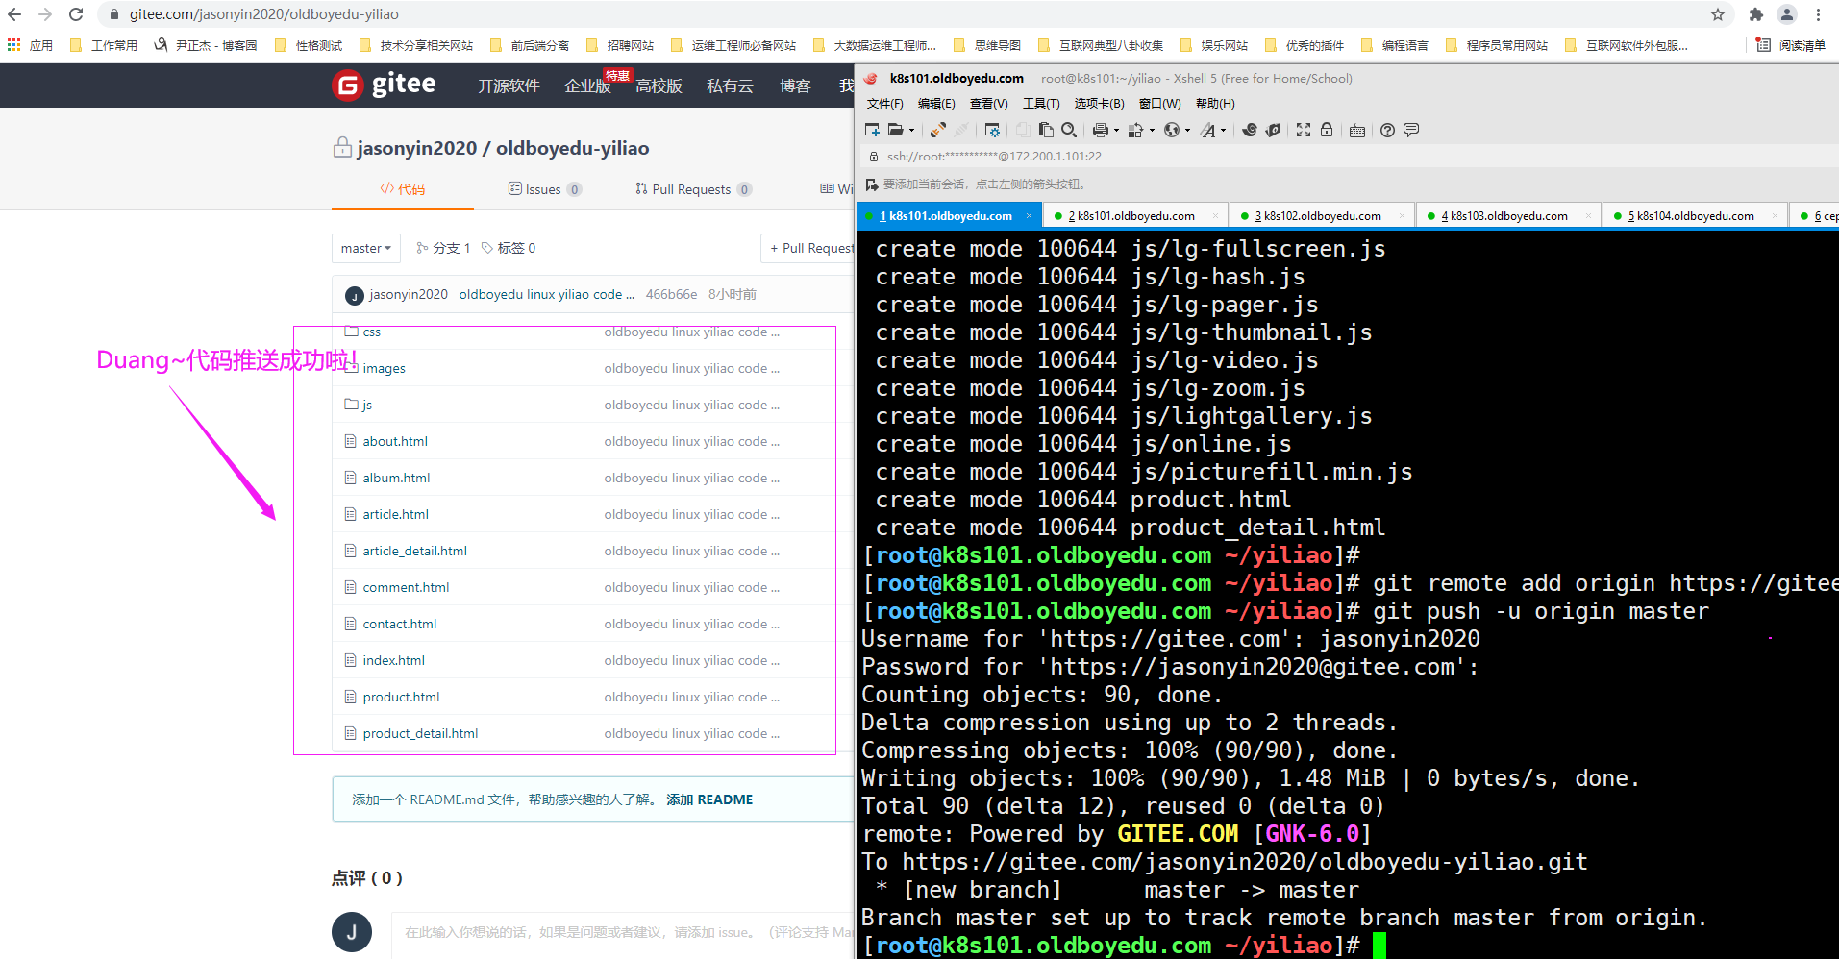Click the virtual keyboard icon in Xshell toolbar
The image size is (1839, 959).
click(x=1357, y=131)
